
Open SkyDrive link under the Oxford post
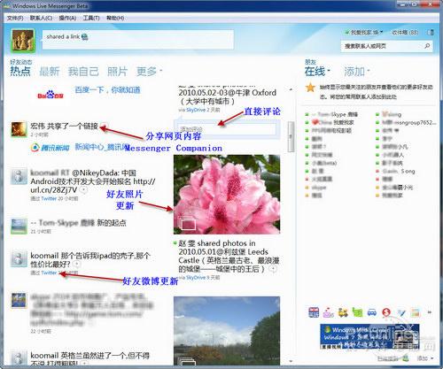pos(196,110)
